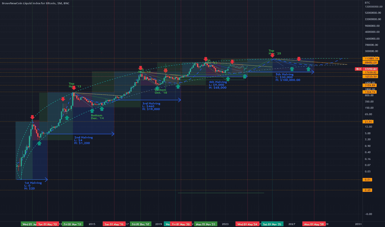
Task: Click the 2027 year label on time axis
Action: coord(292,224)
